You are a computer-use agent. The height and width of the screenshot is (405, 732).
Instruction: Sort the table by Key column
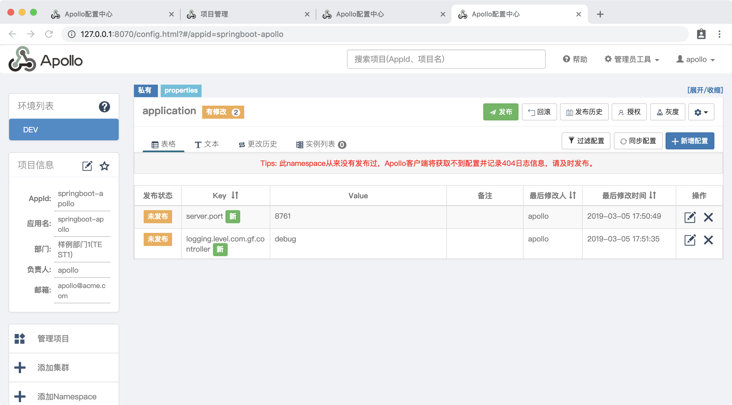(235, 195)
